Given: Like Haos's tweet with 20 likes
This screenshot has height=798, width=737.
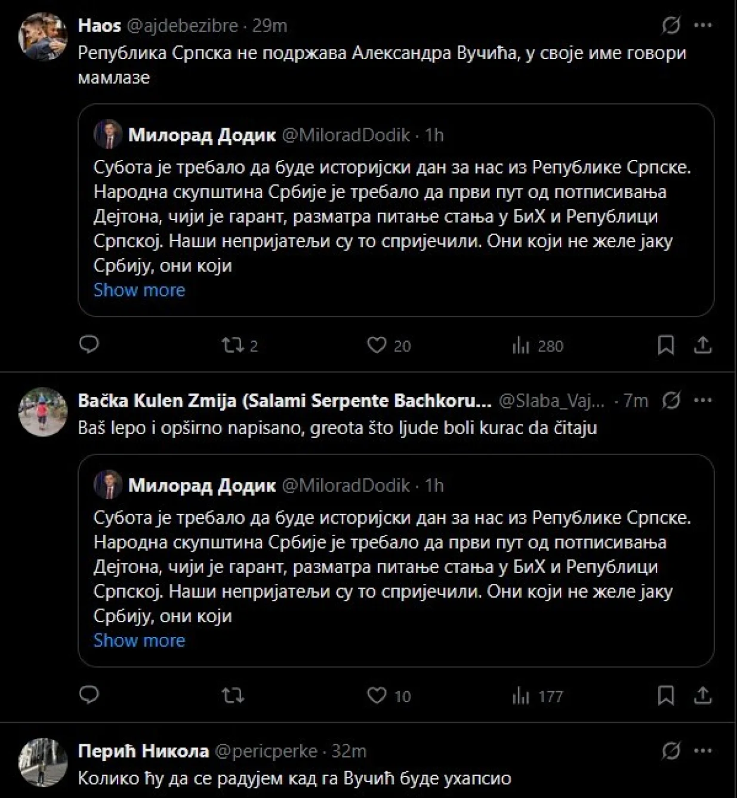Looking at the screenshot, I should (x=377, y=345).
